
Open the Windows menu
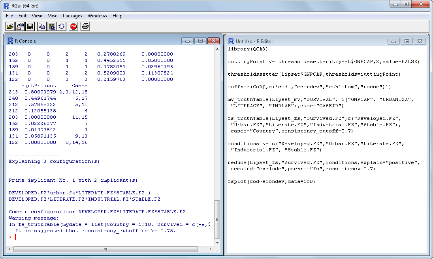point(97,16)
